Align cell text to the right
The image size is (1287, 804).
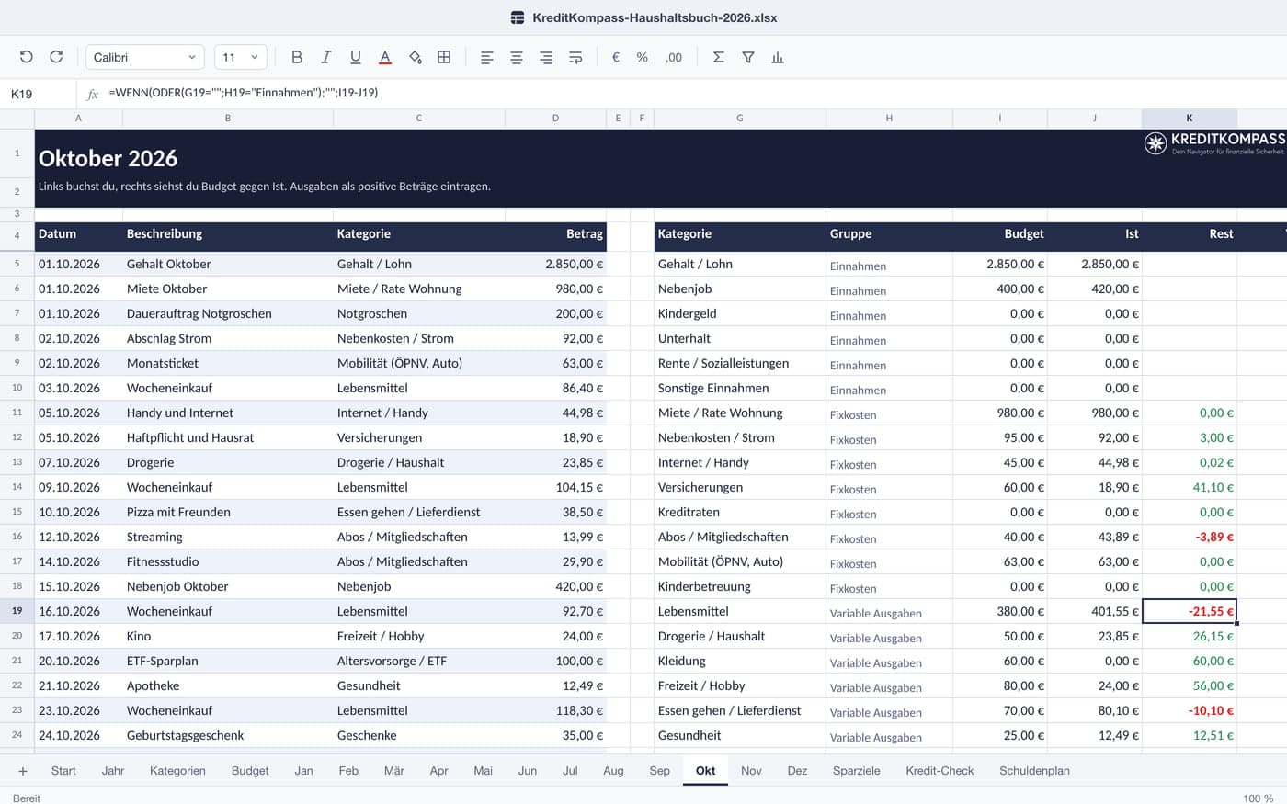coord(546,57)
